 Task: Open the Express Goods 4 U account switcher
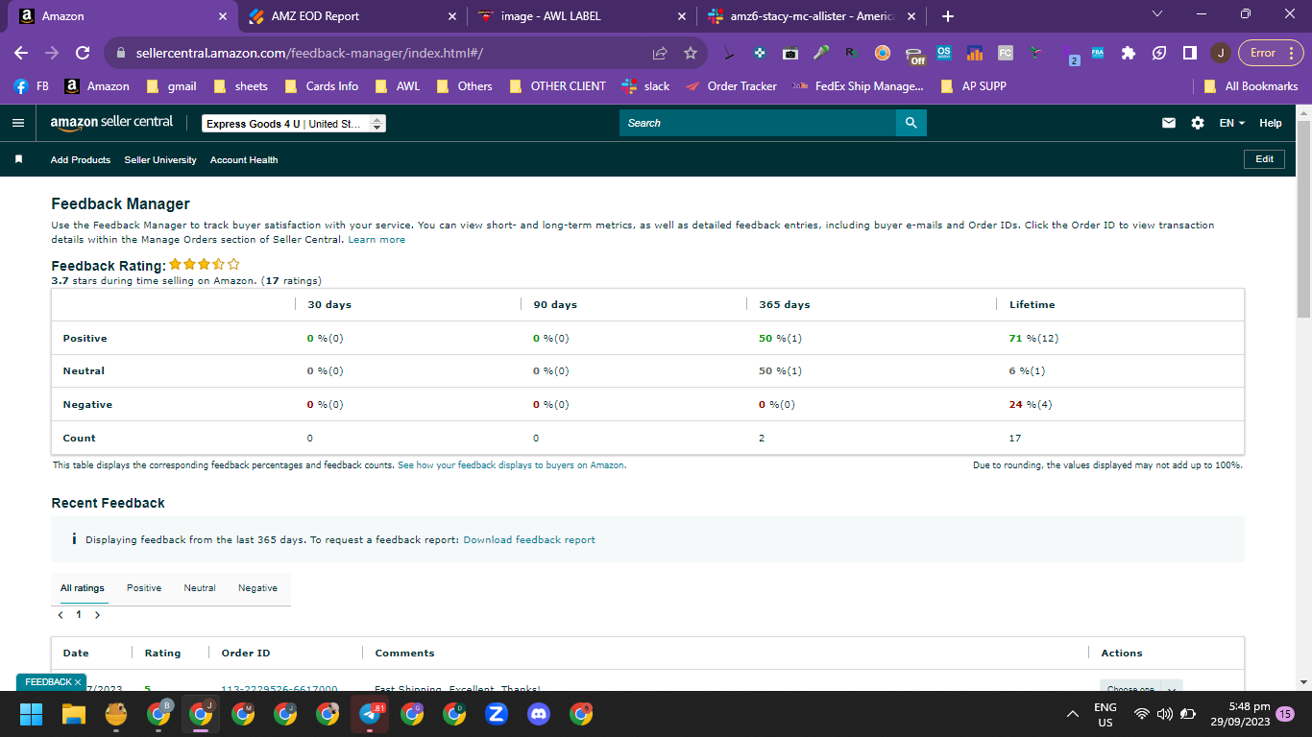[294, 124]
